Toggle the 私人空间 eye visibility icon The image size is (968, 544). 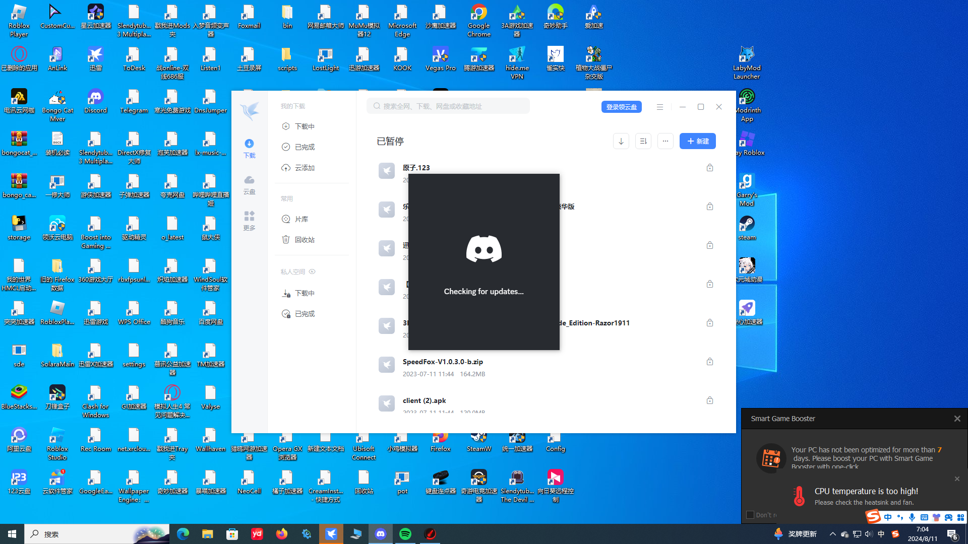(x=312, y=271)
